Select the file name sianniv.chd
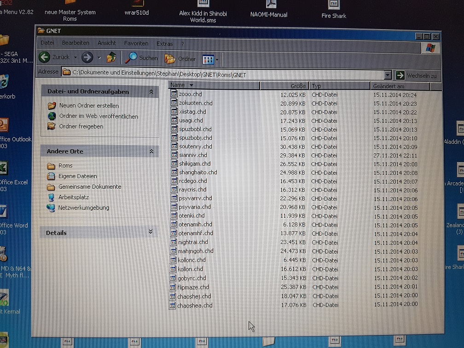This screenshot has height=348, width=464. [x=193, y=155]
